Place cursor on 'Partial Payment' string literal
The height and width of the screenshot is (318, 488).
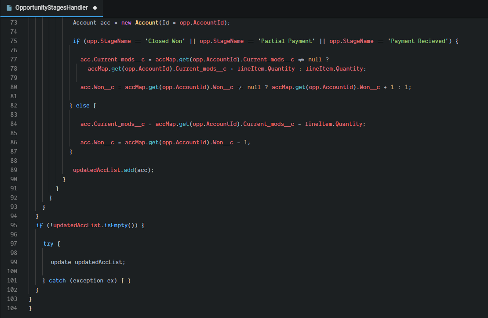[286, 41]
